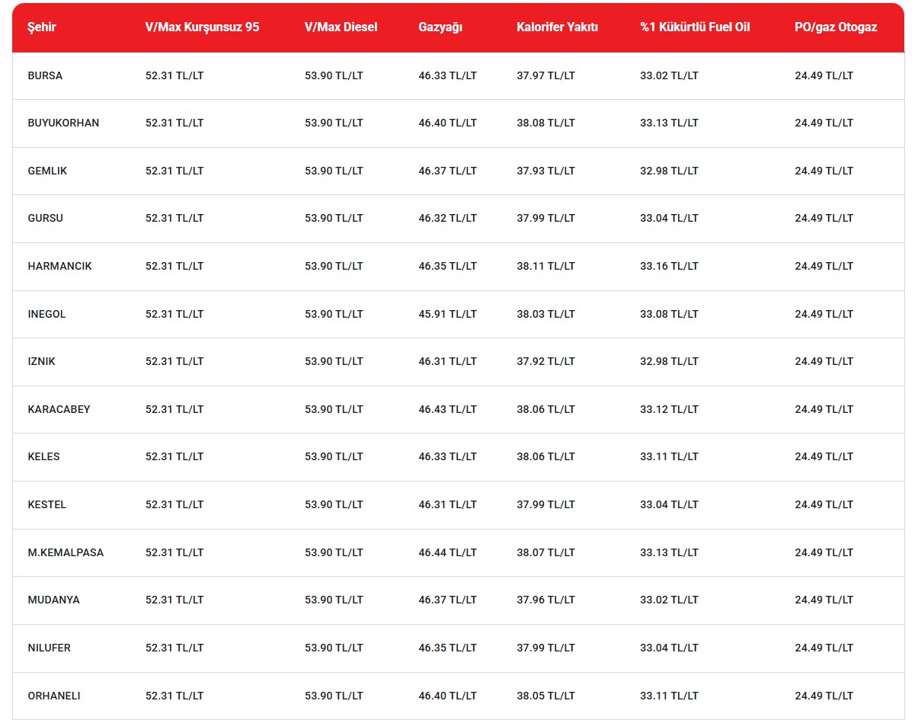The width and height of the screenshot is (918, 720).
Task: Click the Şehir column header
Action: tap(42, 27)
